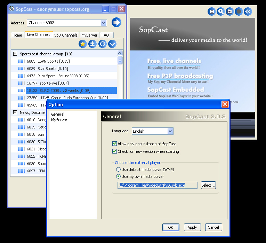Viewport: 266px width, 243px height.
Task: Open the Language dropdown
Action: [x=170, y=131]
